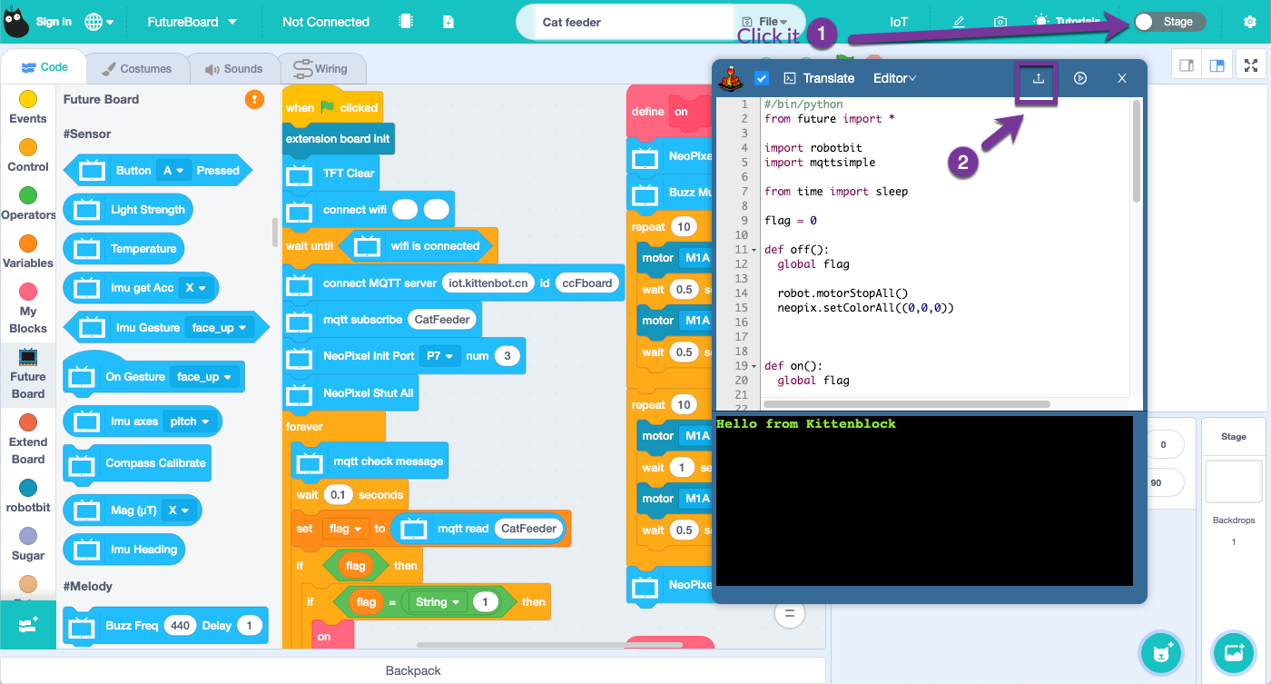
Task: Click the add extension button below categories
Action: [28, 624]
